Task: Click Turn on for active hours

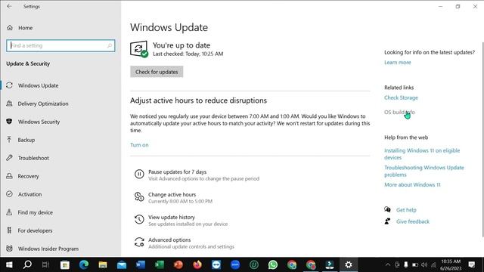Action: coord(139,145)
